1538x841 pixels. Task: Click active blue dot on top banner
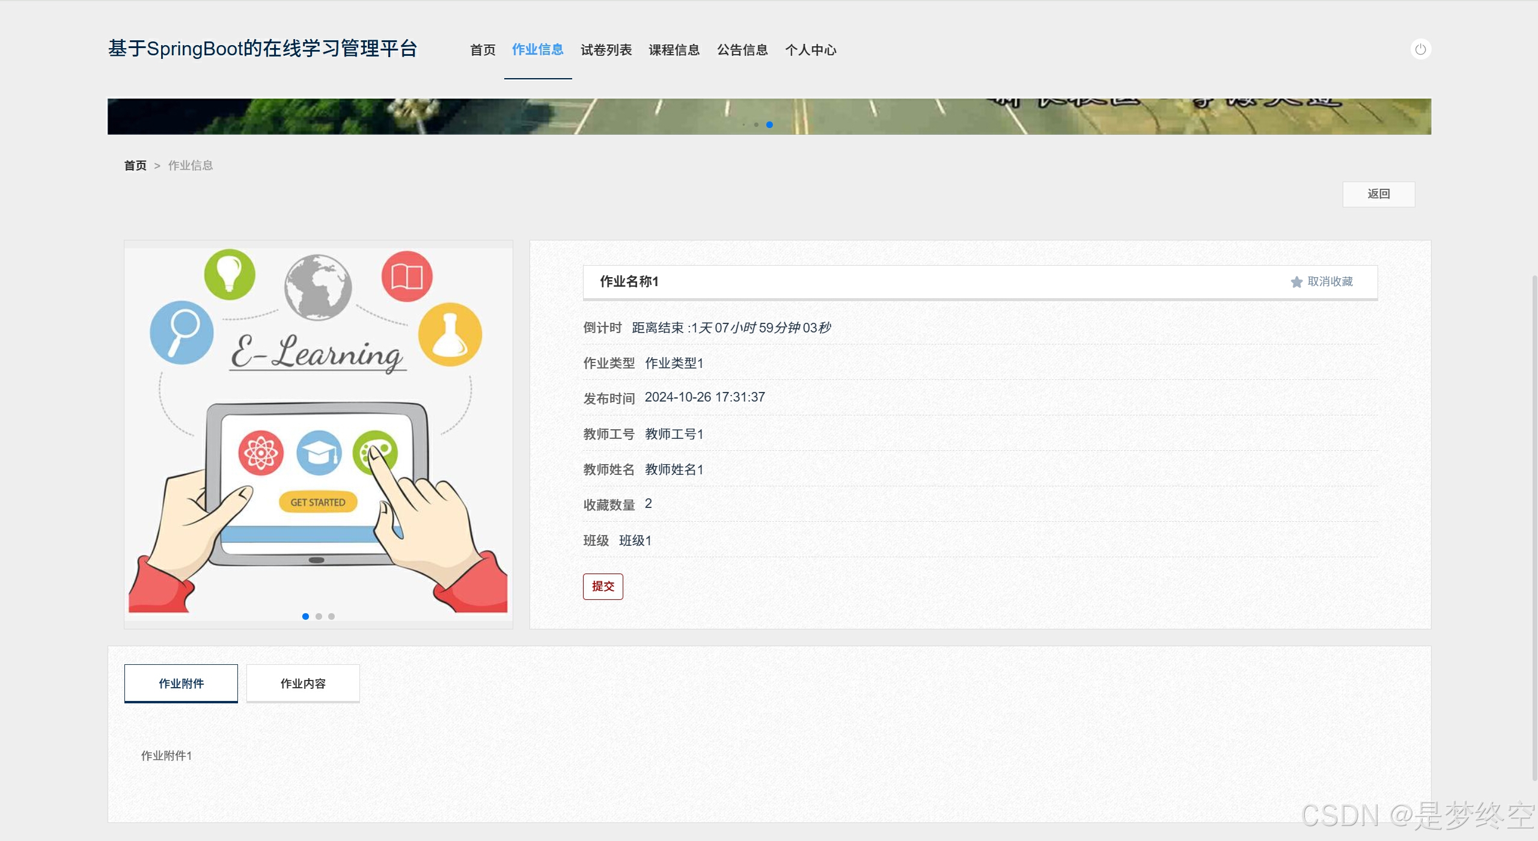click(x=769, y=124)
